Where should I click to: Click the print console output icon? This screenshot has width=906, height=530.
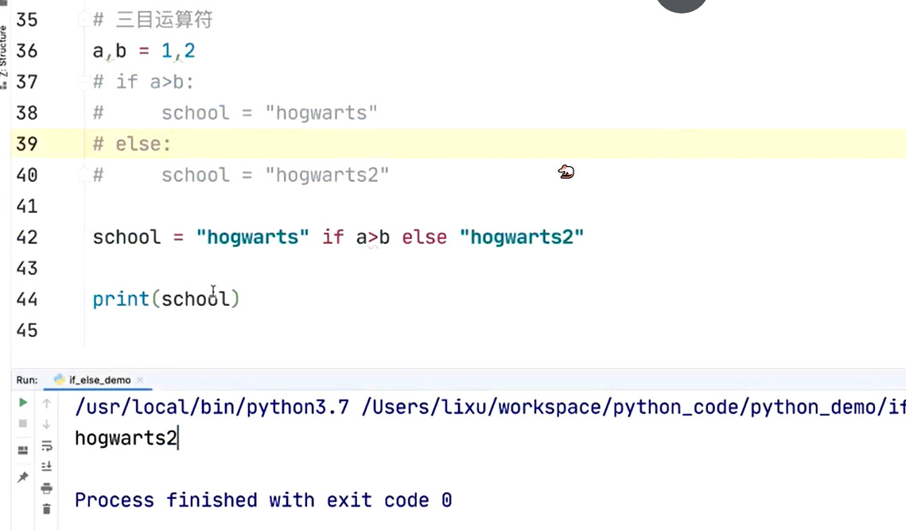tap(47, 489)
